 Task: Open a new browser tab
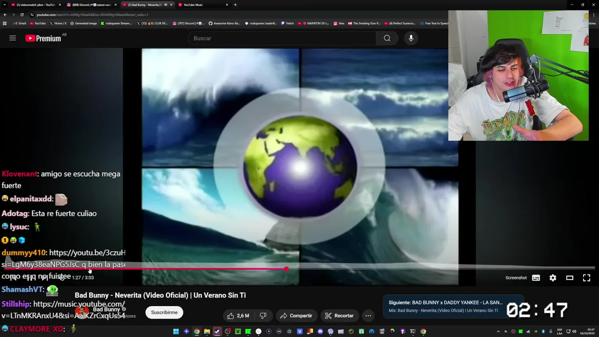[235, 5]
